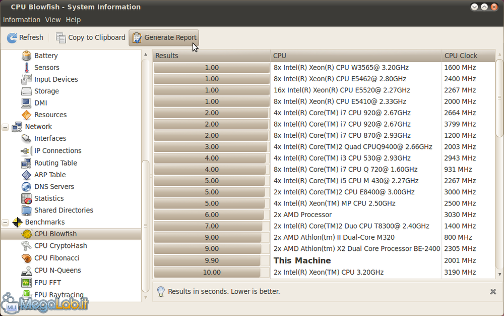Click the 3799 MHz clock cell

click(x=460, y=124)
